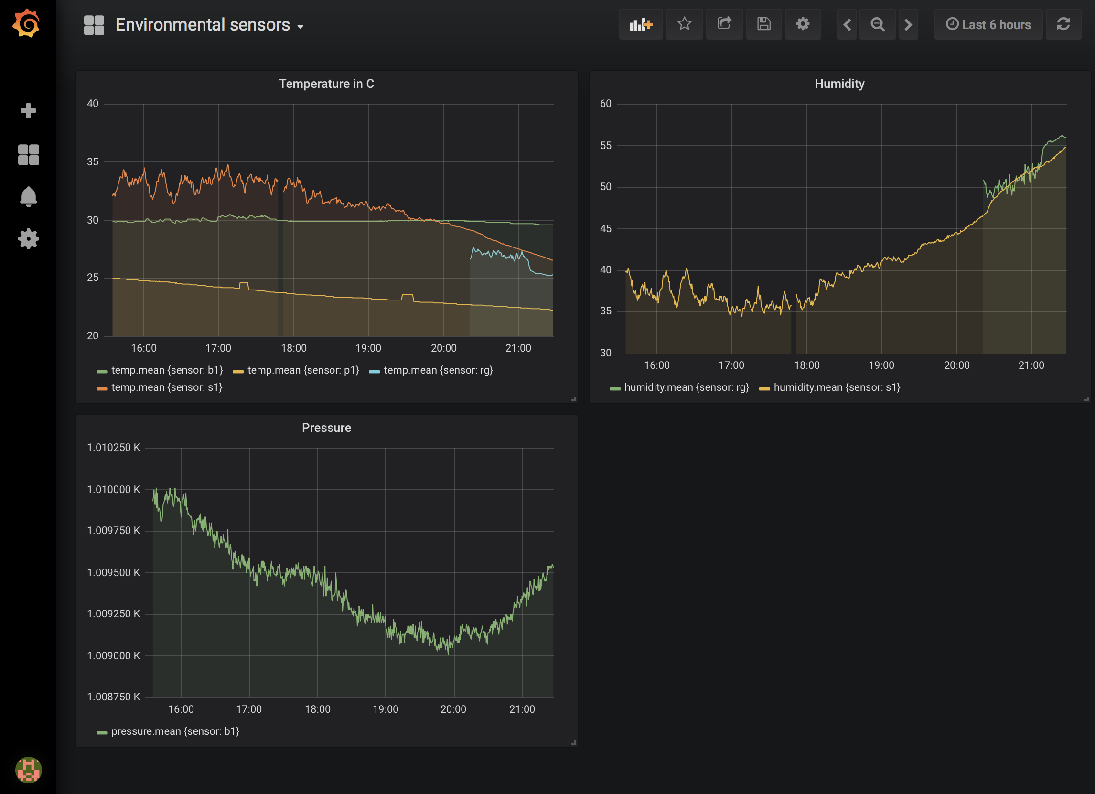Star this dashboard as favorite
This screenshot has width=1095, height=794.
684,24
